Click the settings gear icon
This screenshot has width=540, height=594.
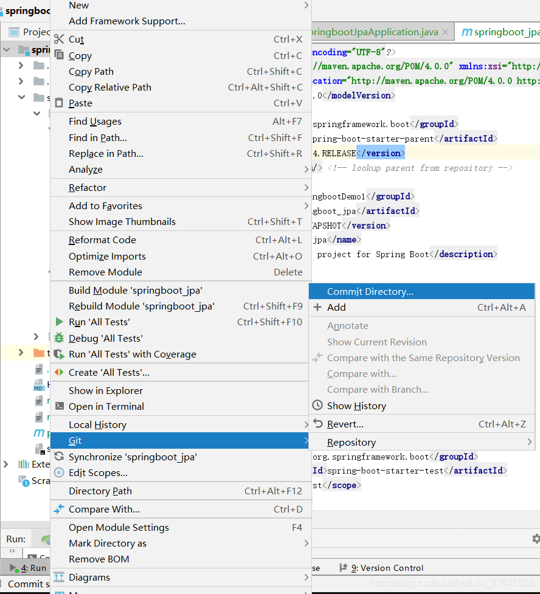[536, 539]
